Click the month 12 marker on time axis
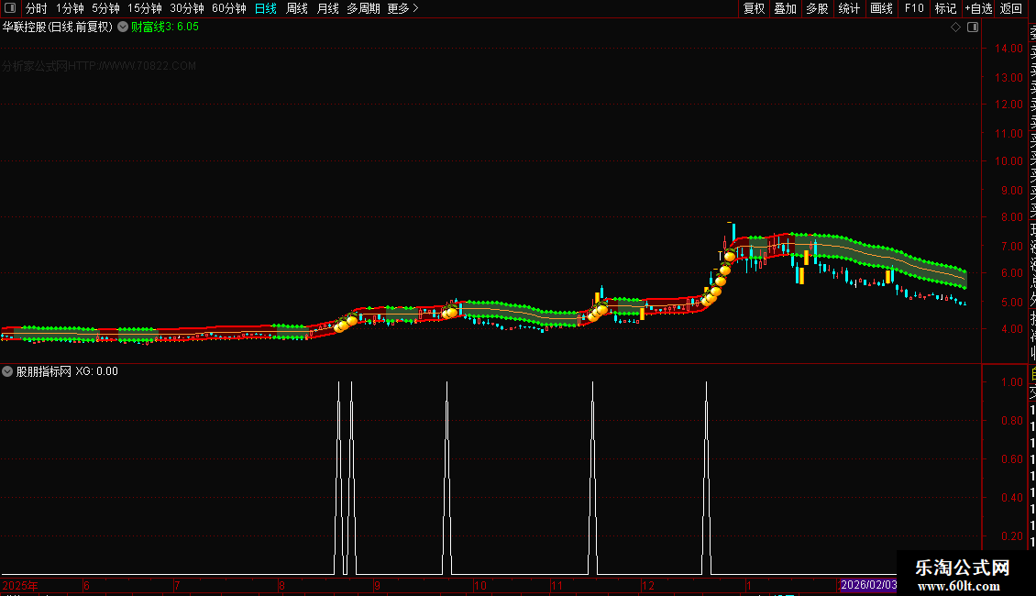1036x596 pixels. pyautogui.click(x=647, y=585)
